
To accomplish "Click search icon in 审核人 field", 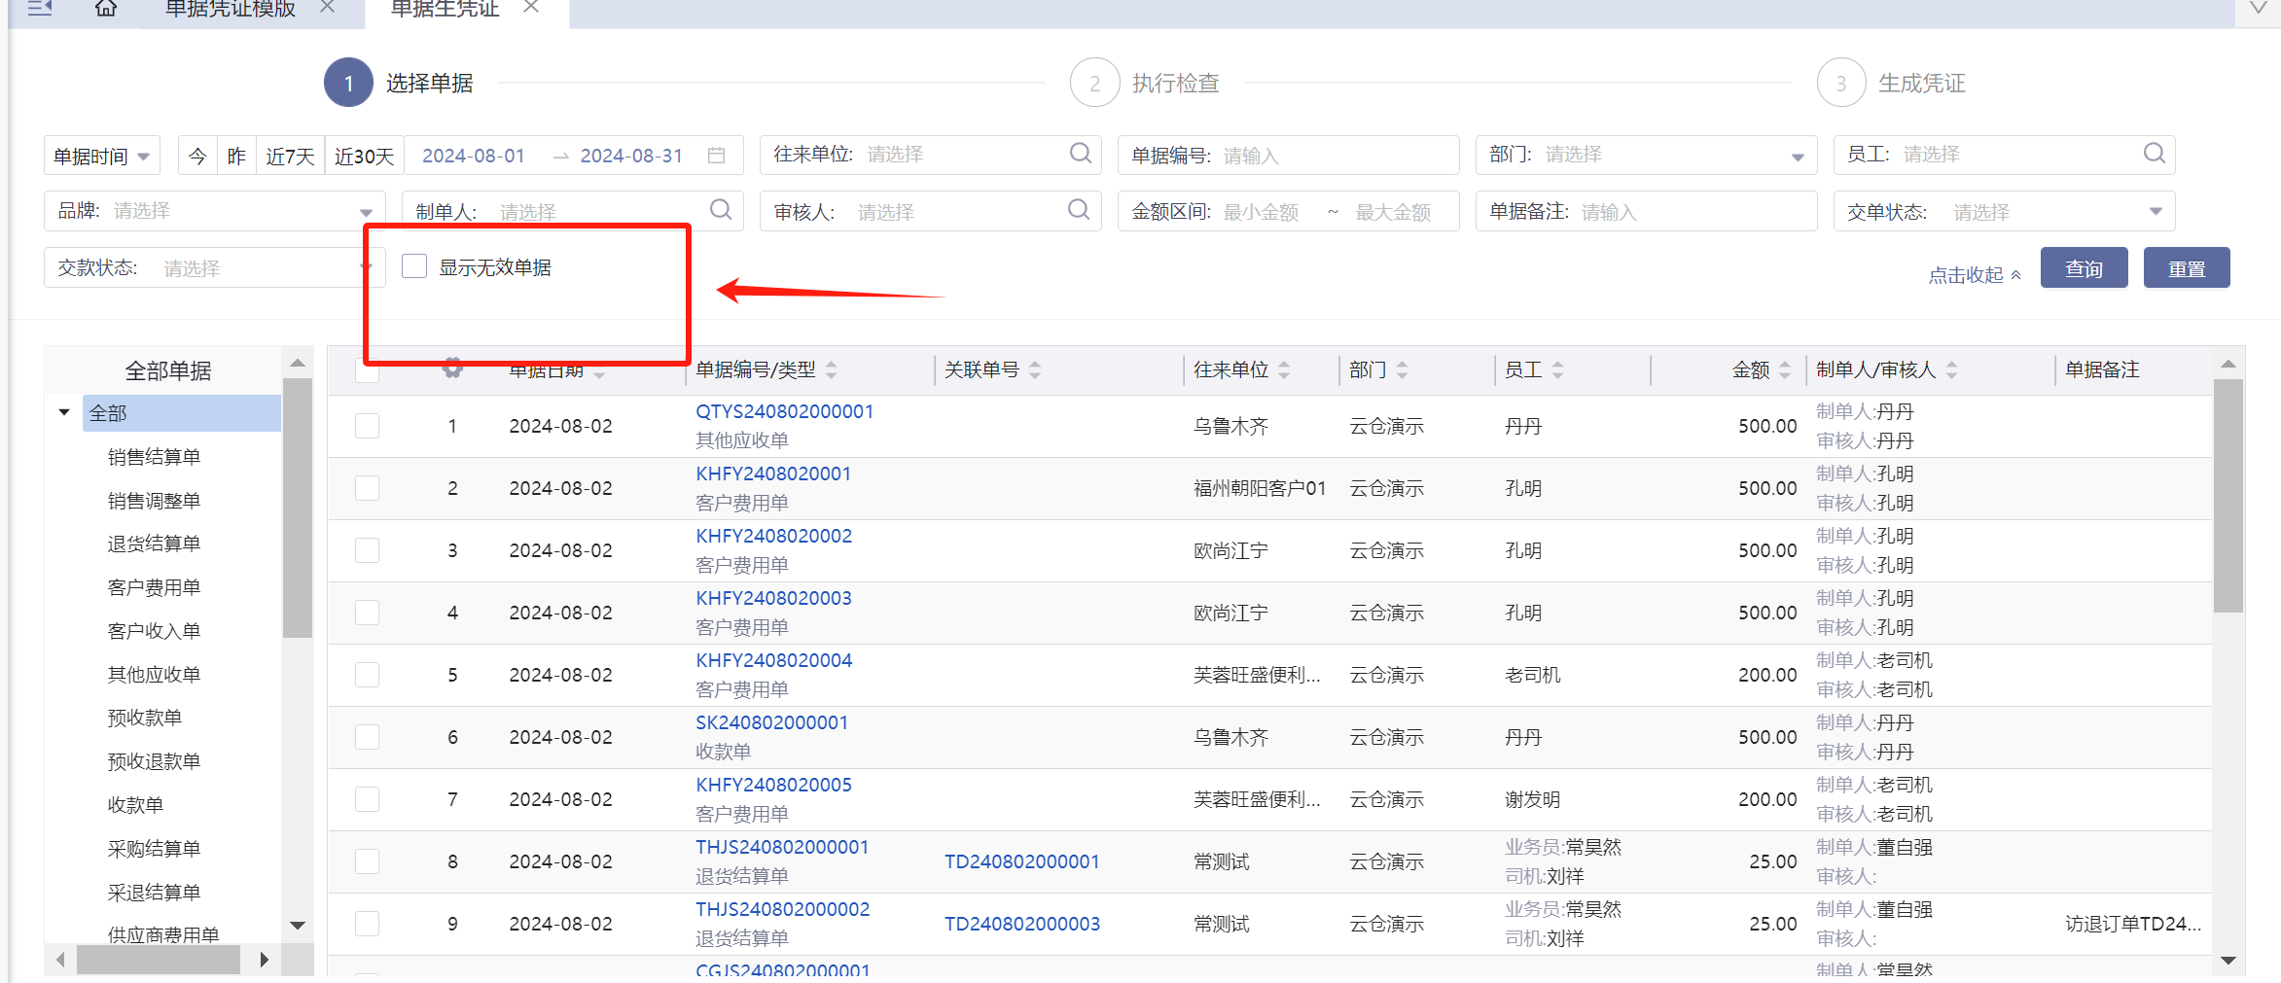I will (x=1078, y=210).
